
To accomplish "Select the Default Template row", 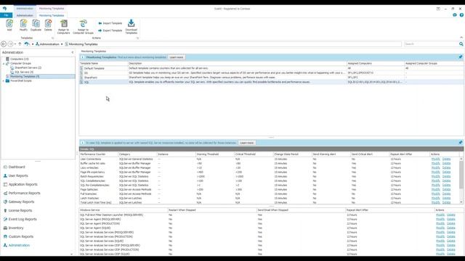I will pyautogui.click(x=271, y=68).
